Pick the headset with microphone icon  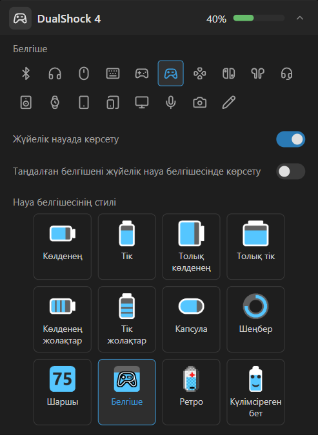286,73
